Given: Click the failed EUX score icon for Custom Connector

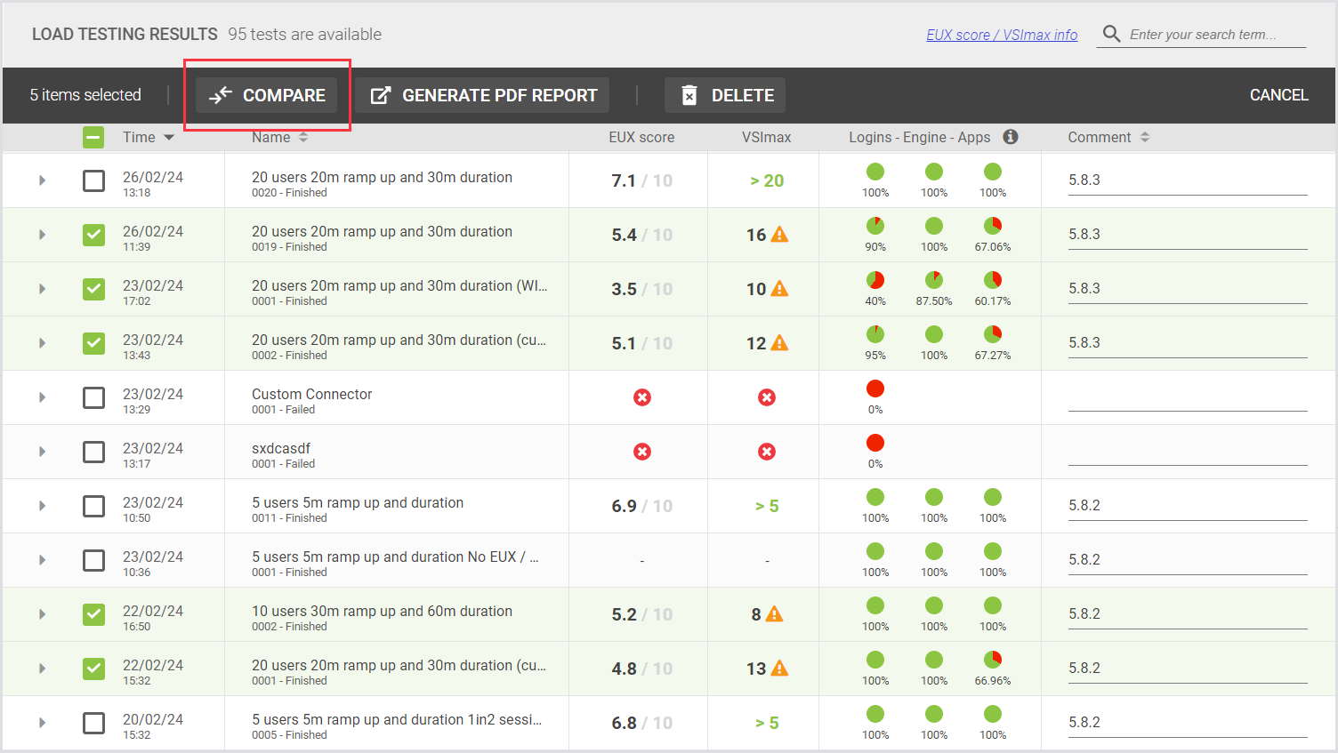Looking at the screenshot, I should click(x=642, y=397).
